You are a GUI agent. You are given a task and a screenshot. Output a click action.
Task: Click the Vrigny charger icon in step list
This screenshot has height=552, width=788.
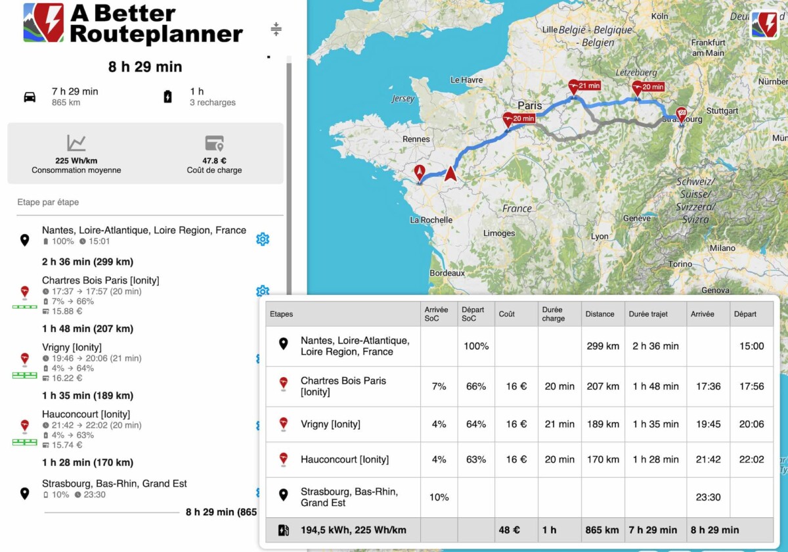point(24,359)
